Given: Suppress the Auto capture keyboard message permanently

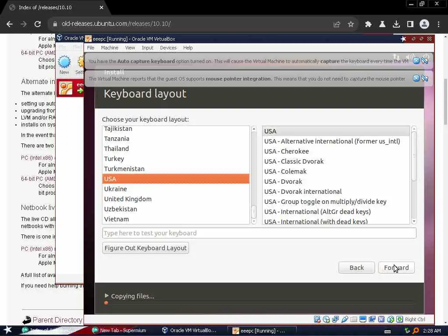Looking at the screenshot, I should click(x=425, y=60).
